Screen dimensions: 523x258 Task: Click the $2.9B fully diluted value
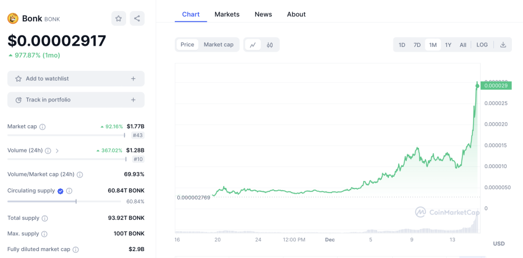click(x=137, y=249)
